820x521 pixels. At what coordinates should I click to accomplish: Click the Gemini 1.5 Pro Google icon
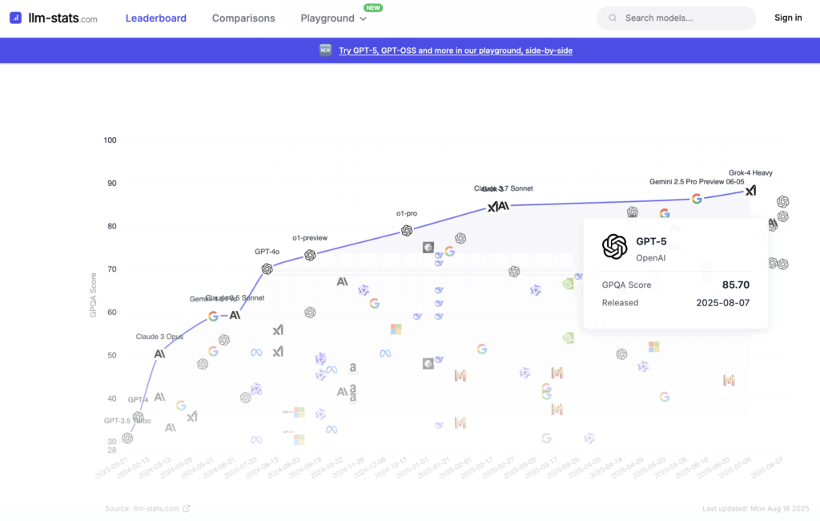(x=213, y=316)
